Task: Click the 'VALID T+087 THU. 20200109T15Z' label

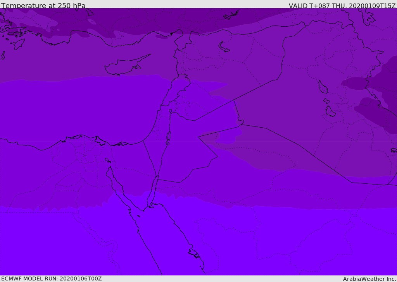Action: [x=342, y=5]
